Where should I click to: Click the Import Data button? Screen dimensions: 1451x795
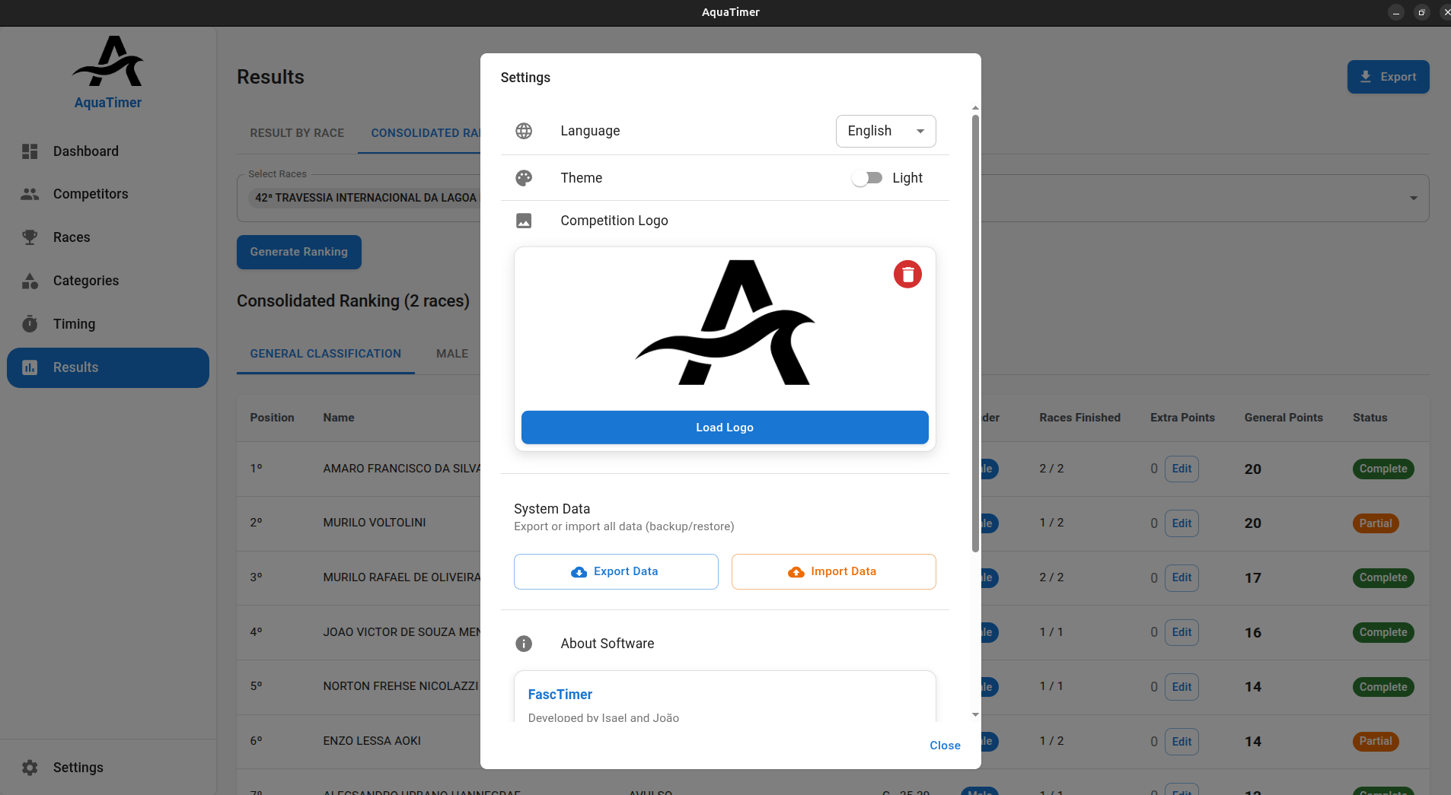click(x=834, y=571)
